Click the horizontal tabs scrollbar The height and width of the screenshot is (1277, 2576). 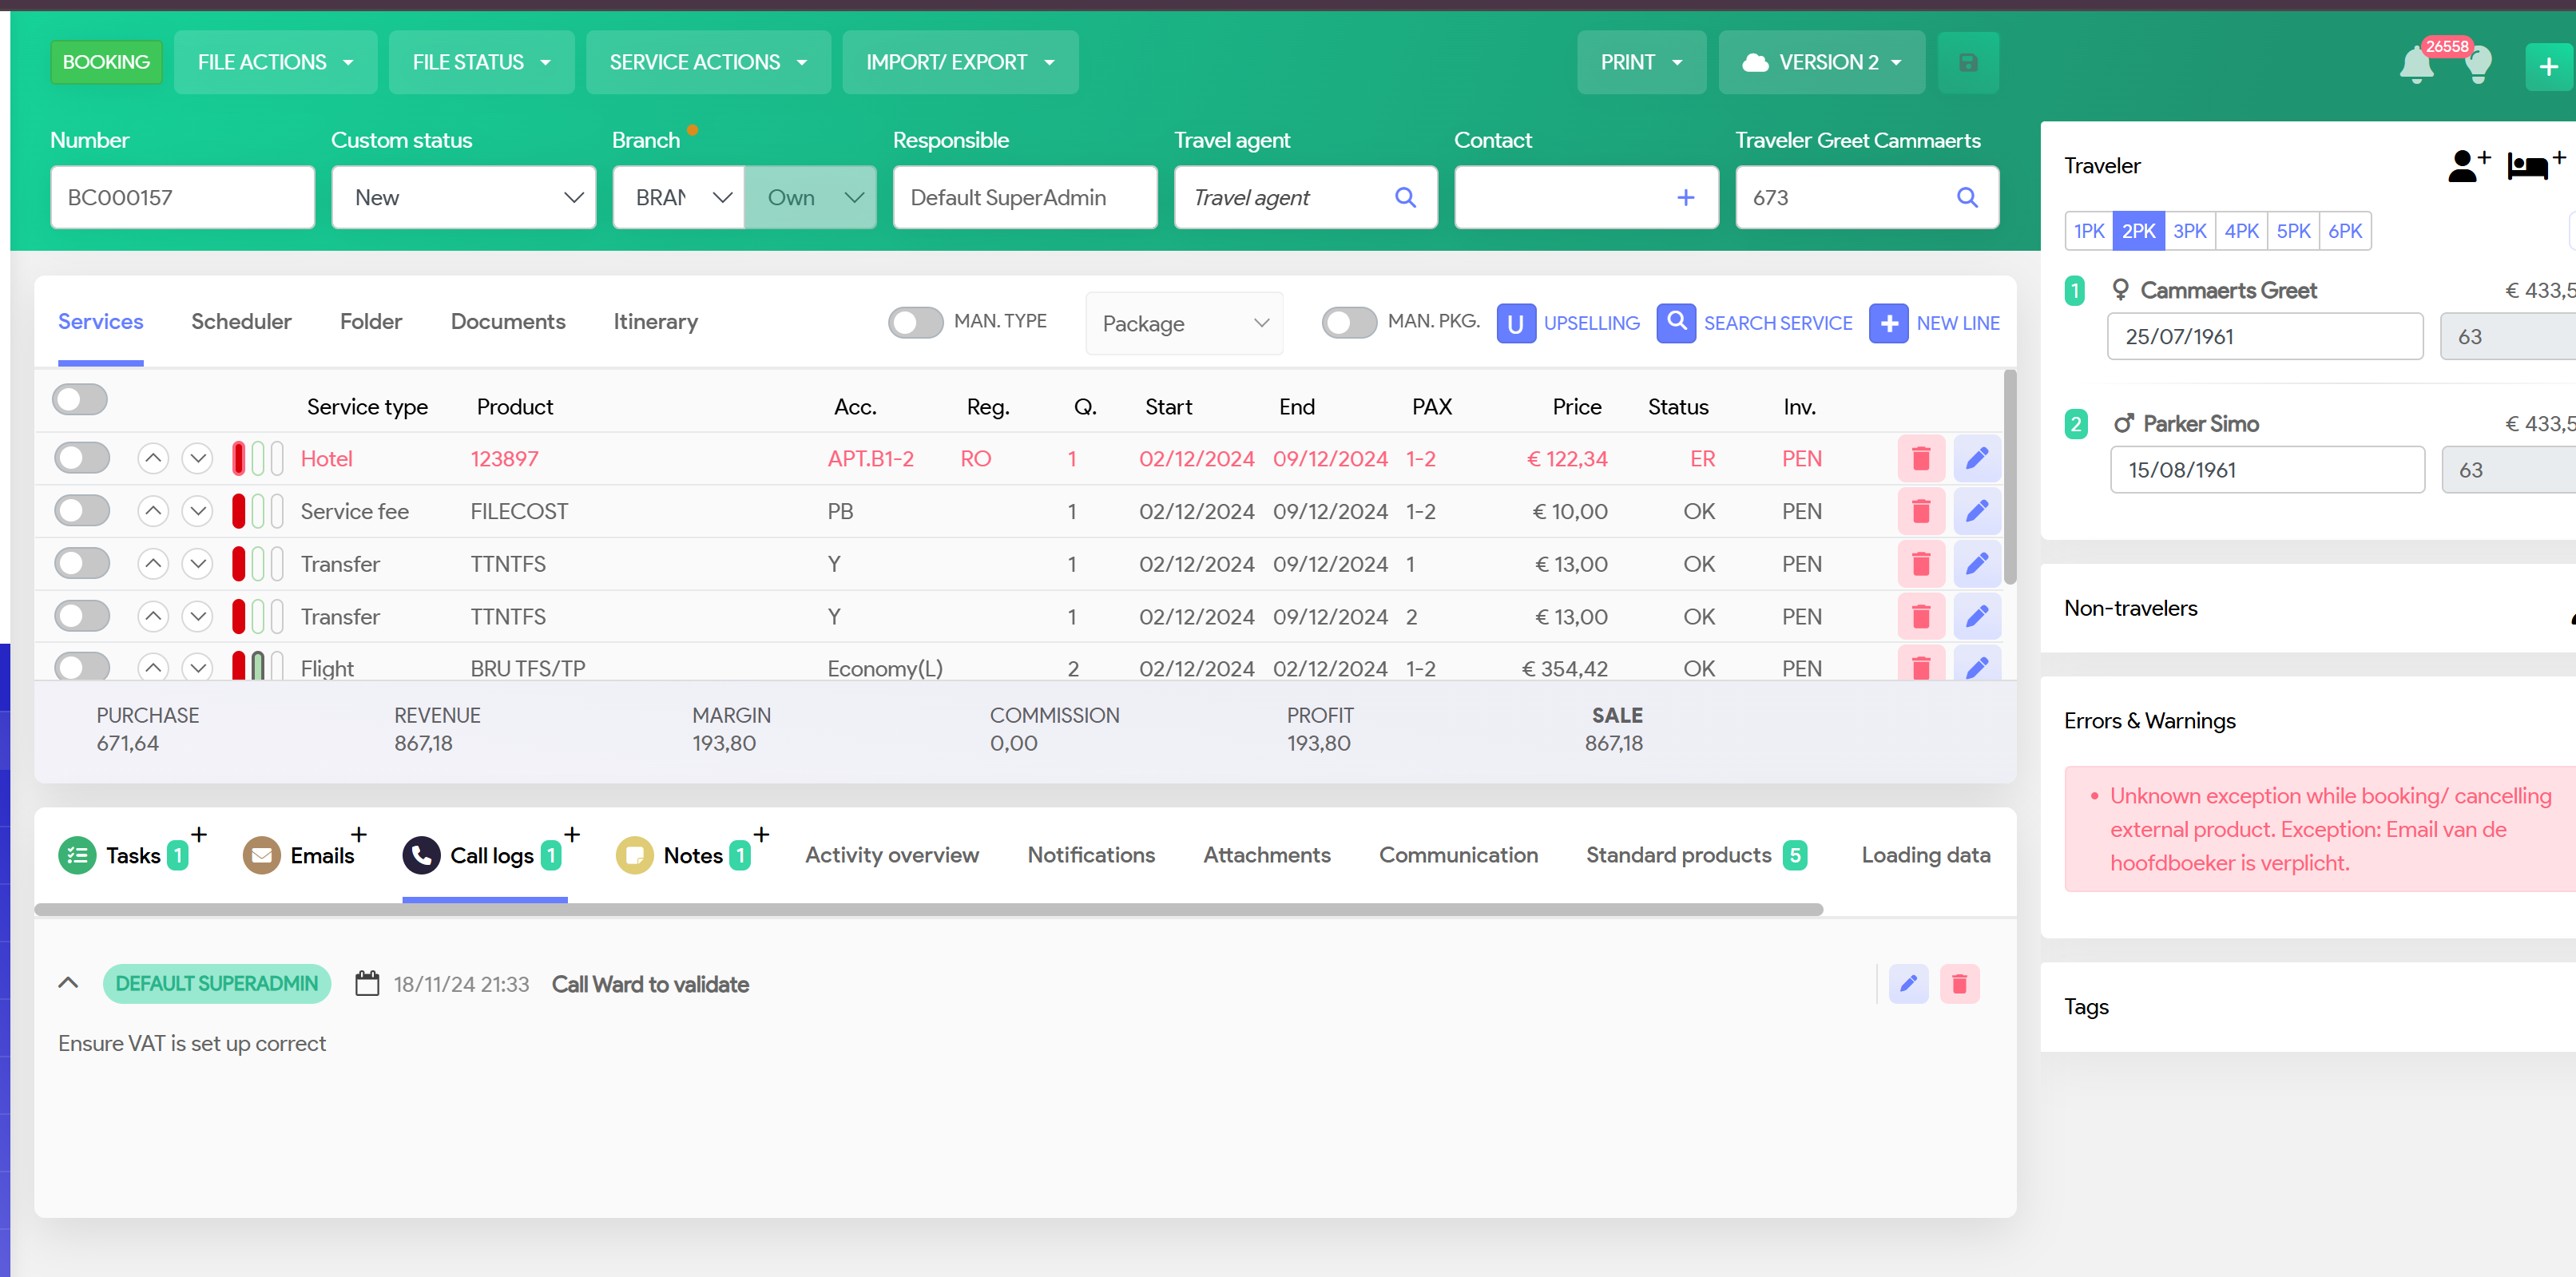[927, 910]
